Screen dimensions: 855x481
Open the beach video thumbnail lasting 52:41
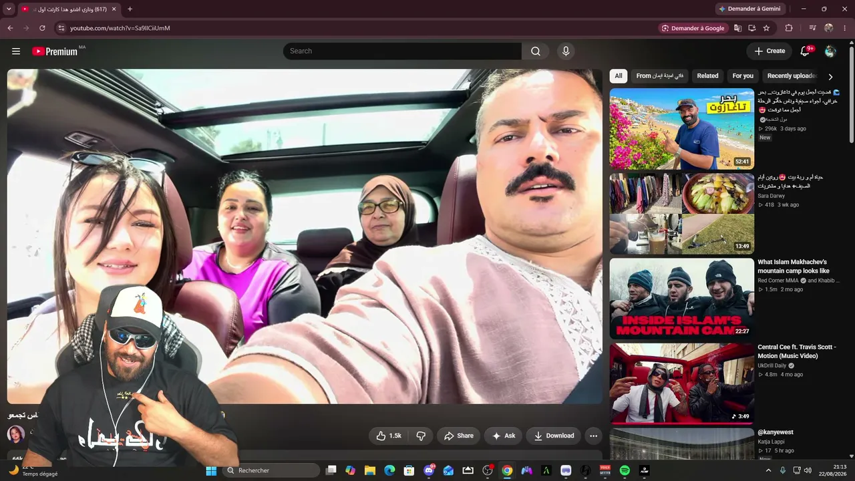pos(681,129)
